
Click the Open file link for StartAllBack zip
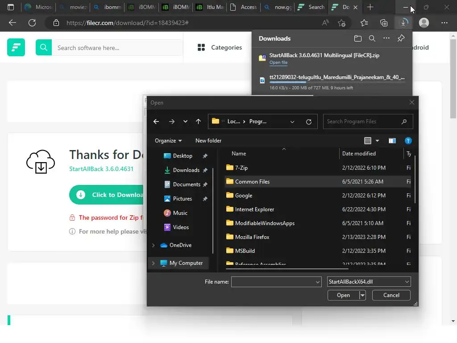278,63
